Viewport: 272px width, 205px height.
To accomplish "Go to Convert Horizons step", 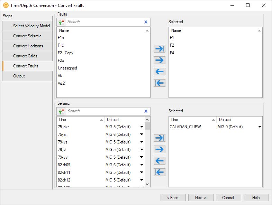I will (27, 46).
